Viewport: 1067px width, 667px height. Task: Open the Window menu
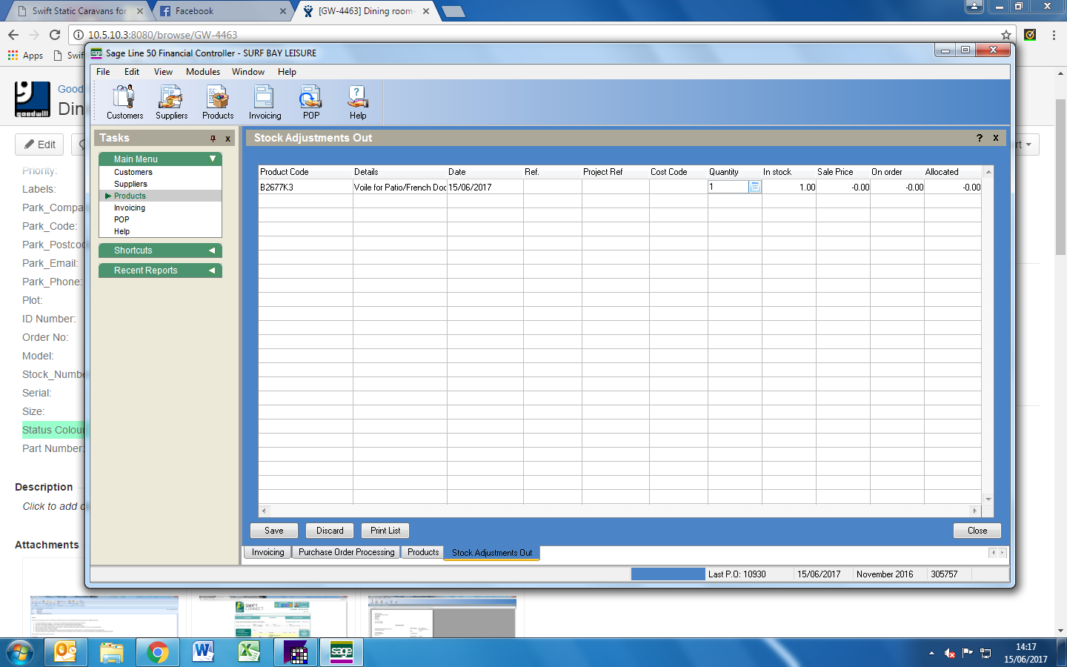(248, 72)
